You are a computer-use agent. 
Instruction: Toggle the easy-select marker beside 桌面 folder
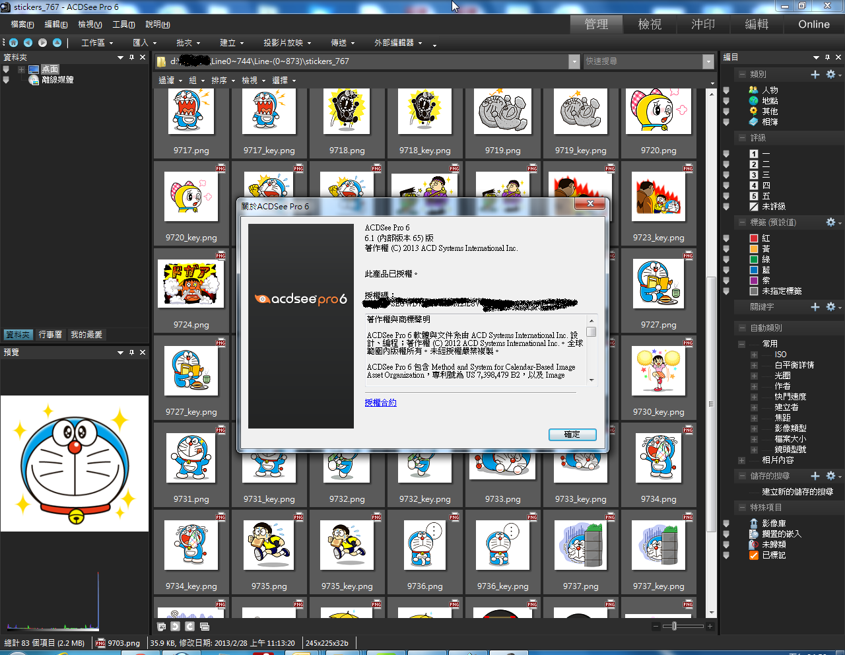[6, 69]
